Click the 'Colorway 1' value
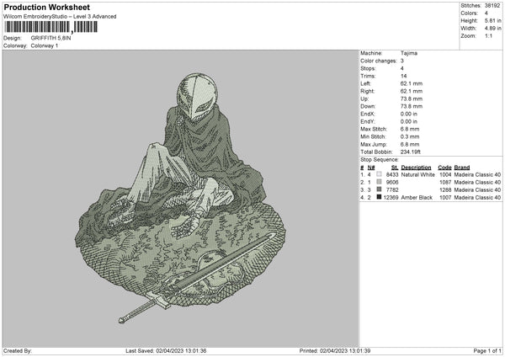The image size is (505, 357). tap(45, 45)
